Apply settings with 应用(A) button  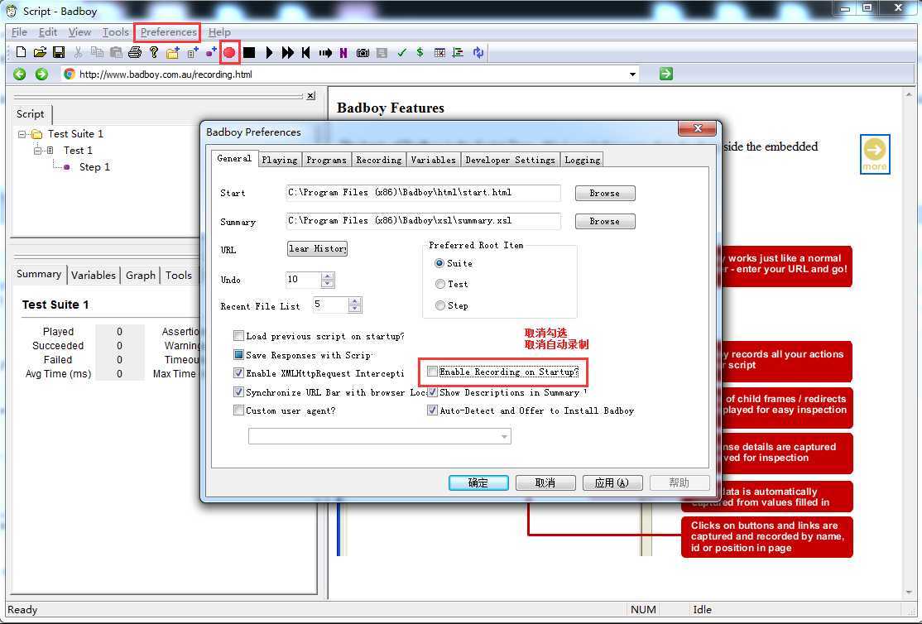(612, 482)
